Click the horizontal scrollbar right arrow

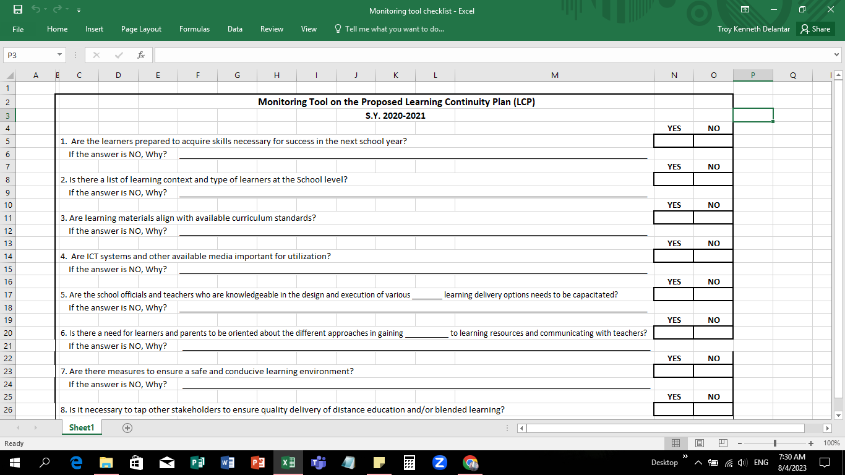pos(827,427)
